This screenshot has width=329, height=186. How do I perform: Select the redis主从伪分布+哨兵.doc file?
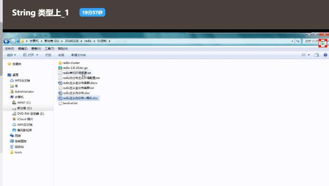coord(80,98)
